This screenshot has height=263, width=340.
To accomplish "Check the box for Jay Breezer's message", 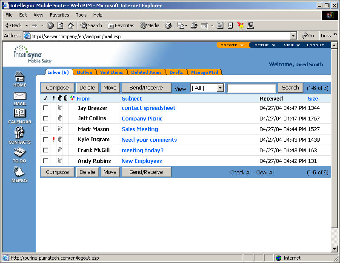I will [46, 108].
